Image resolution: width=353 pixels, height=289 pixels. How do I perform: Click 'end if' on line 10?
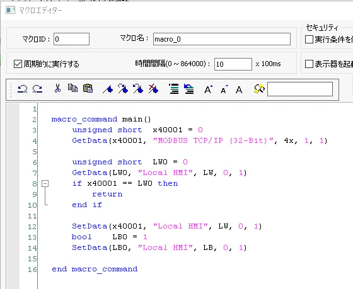click(87, 205)
